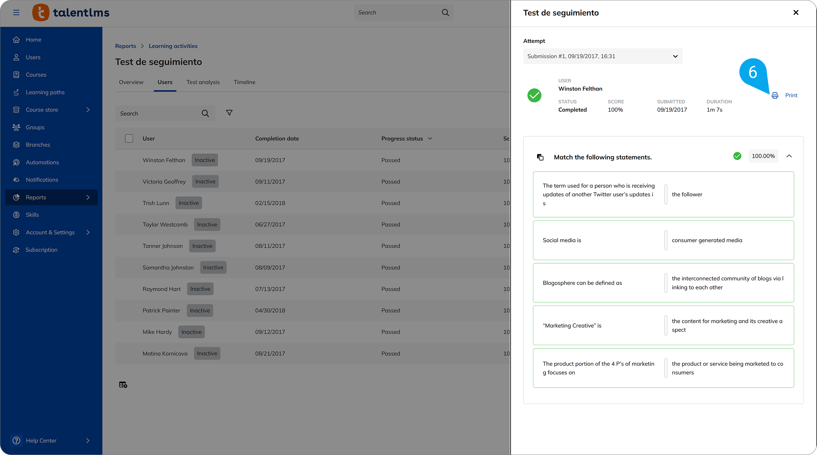This screenshot has width=817, height=455.
Task: Go to Skills in the sidebar
Action: click(32, 215)
